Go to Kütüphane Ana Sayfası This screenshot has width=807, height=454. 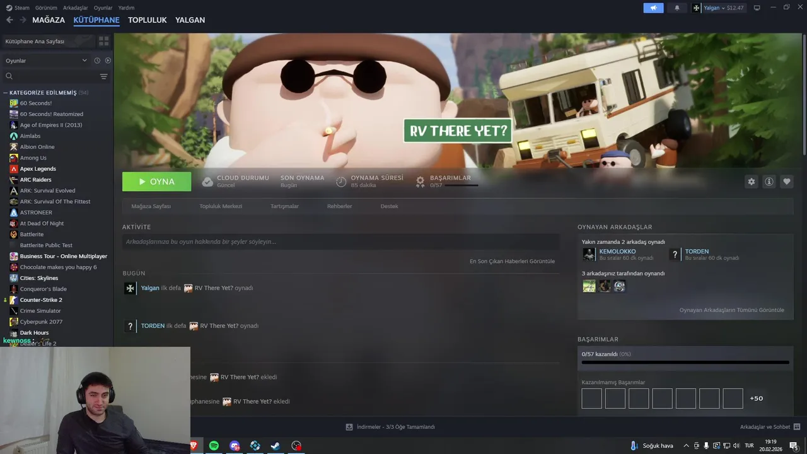click(x=49, y=41)
